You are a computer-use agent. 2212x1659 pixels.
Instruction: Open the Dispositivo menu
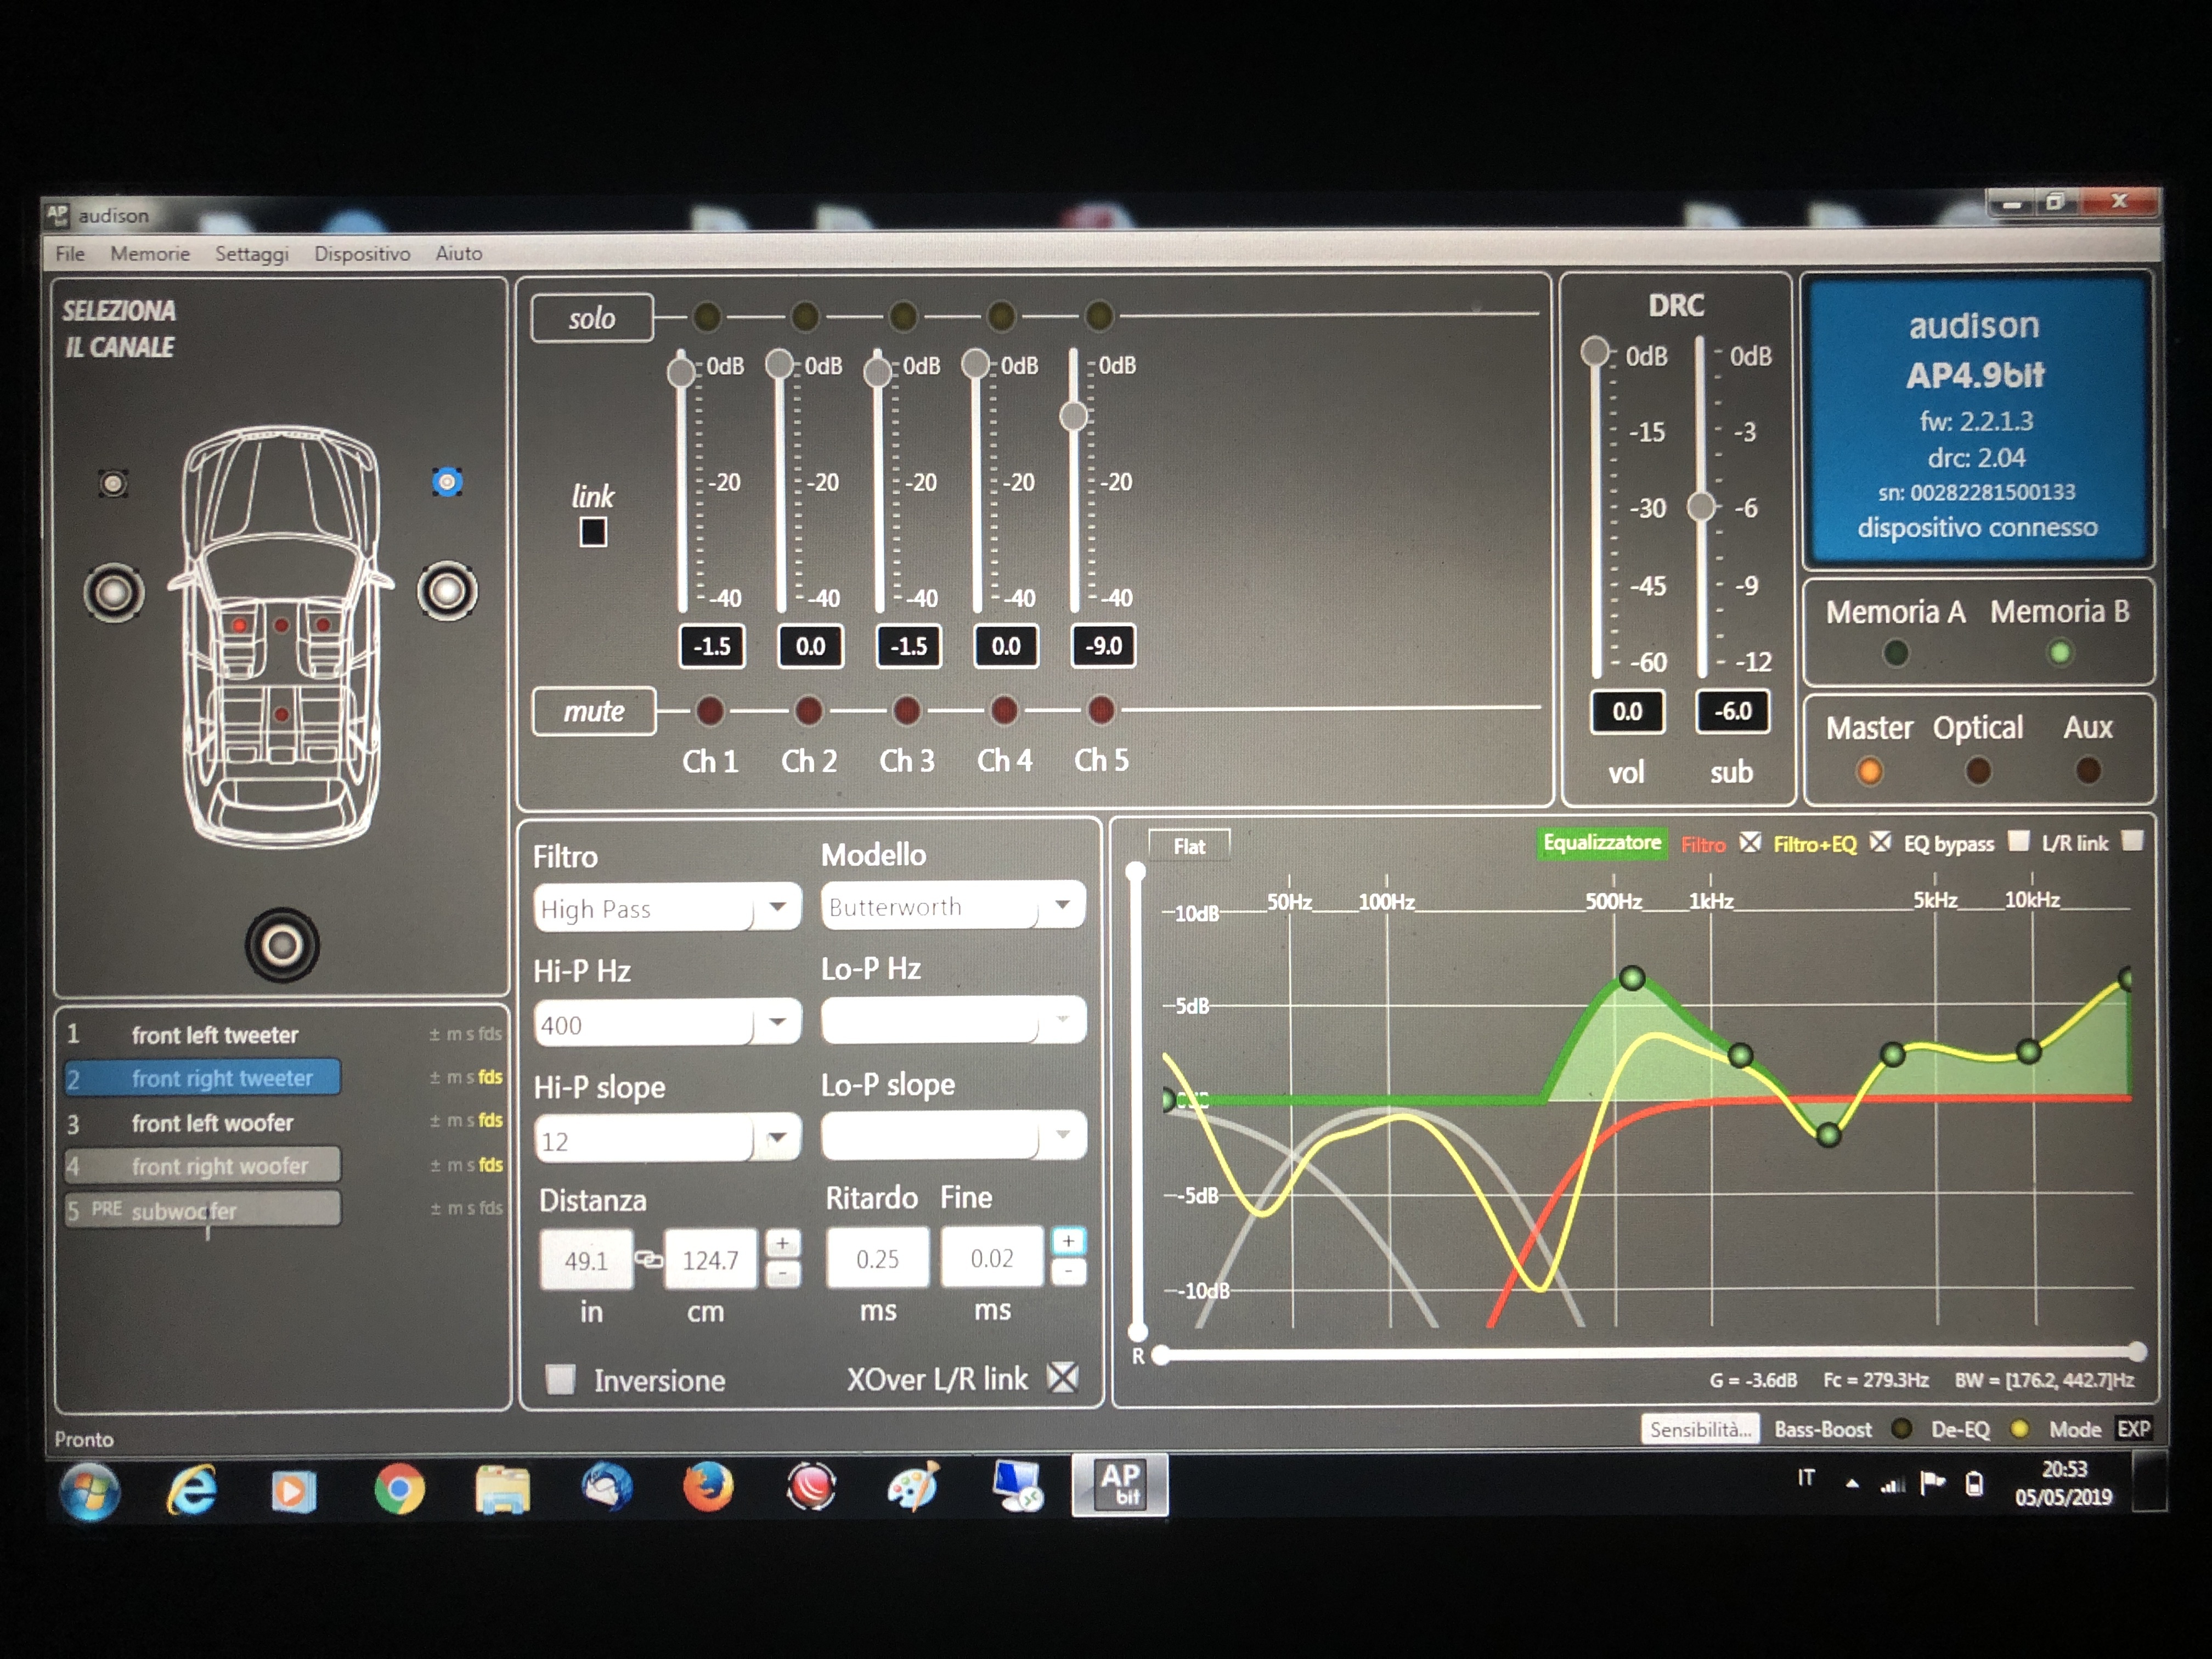362,253
